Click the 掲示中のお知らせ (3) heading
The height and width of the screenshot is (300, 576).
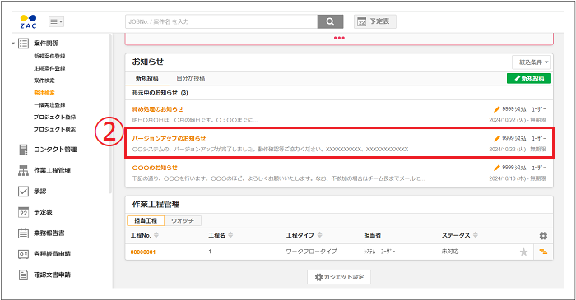coord(160,93)
